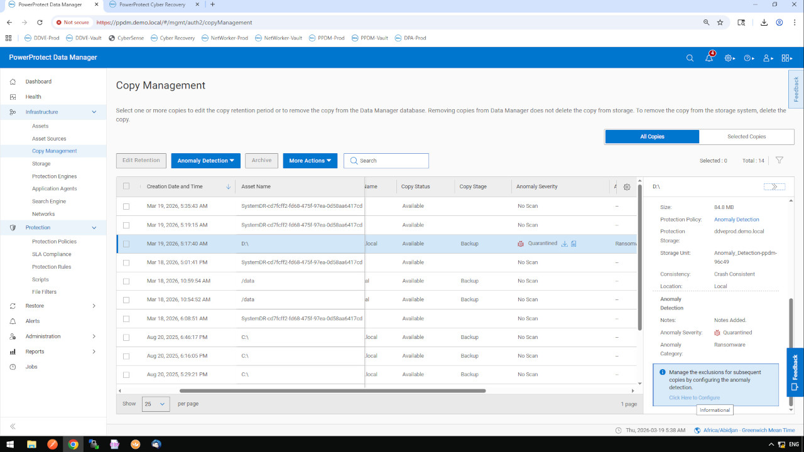Viewport: 804px width, 452px height.
Task: Check the Mar 19, 5:19:15 AM row checkbox
Action: pyautogui.click(x=126, y=225)
